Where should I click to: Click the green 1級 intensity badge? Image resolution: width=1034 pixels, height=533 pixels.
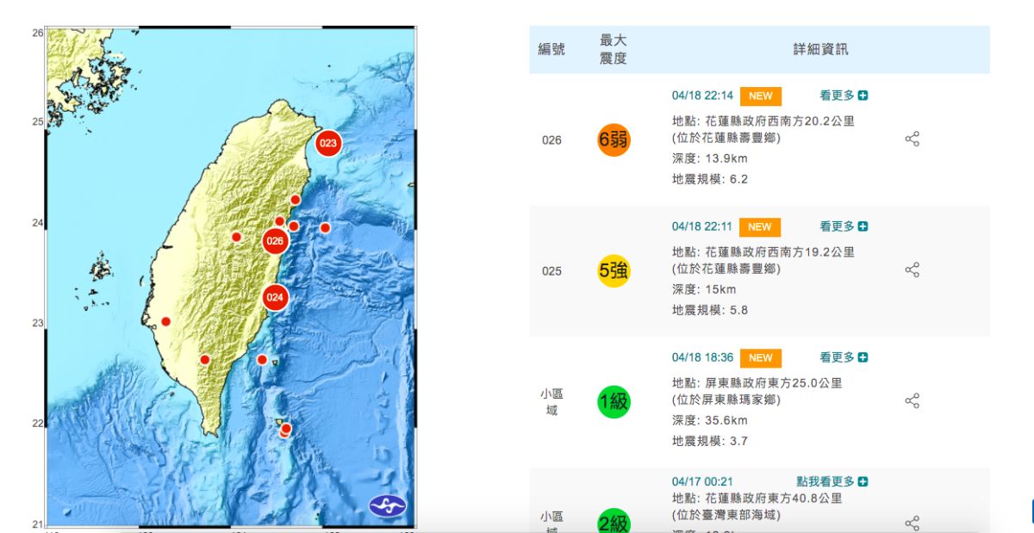pos(614,400)
